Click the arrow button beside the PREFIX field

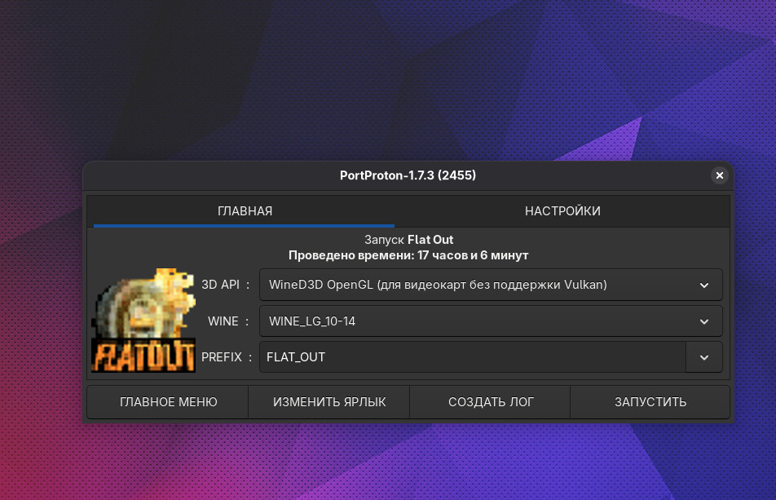tap(704, 357)
